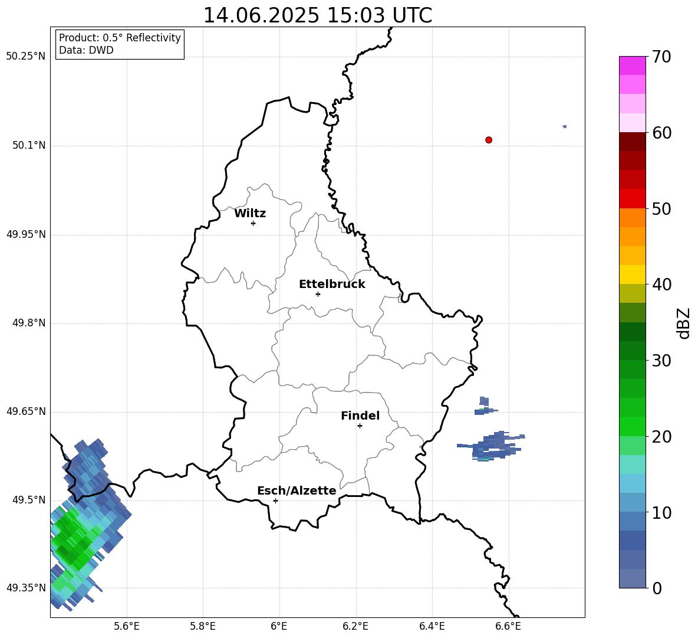Click the 5.8°E longitude label

pos(203,626)
